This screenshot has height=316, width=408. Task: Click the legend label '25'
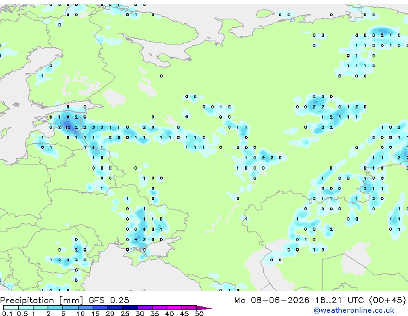point(125,313)
